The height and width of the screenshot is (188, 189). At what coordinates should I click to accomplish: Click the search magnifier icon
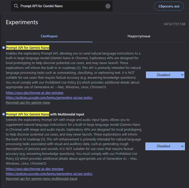point(16,6)
